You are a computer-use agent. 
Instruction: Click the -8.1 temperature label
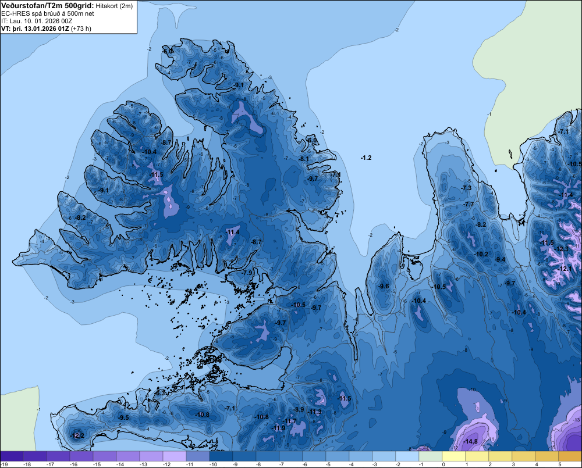point(304,159)
